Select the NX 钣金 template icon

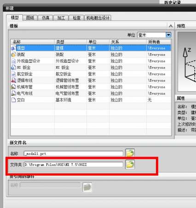coord(13,67)
